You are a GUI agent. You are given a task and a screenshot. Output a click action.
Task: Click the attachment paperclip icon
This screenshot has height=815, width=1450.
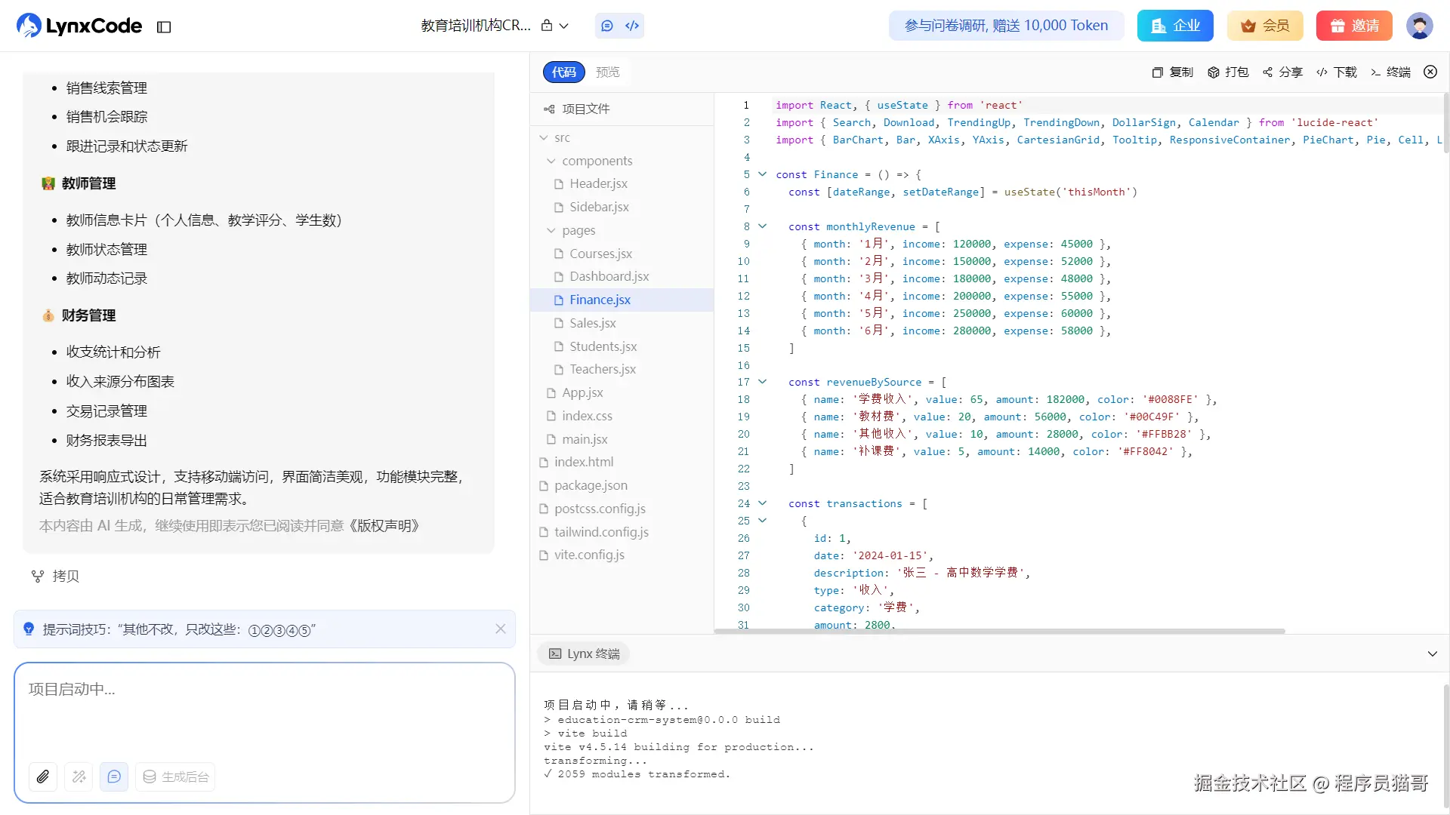[43, 777]
